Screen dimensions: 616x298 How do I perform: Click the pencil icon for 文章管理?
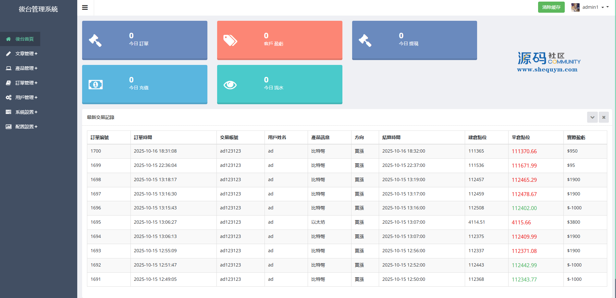click(8, 54)
